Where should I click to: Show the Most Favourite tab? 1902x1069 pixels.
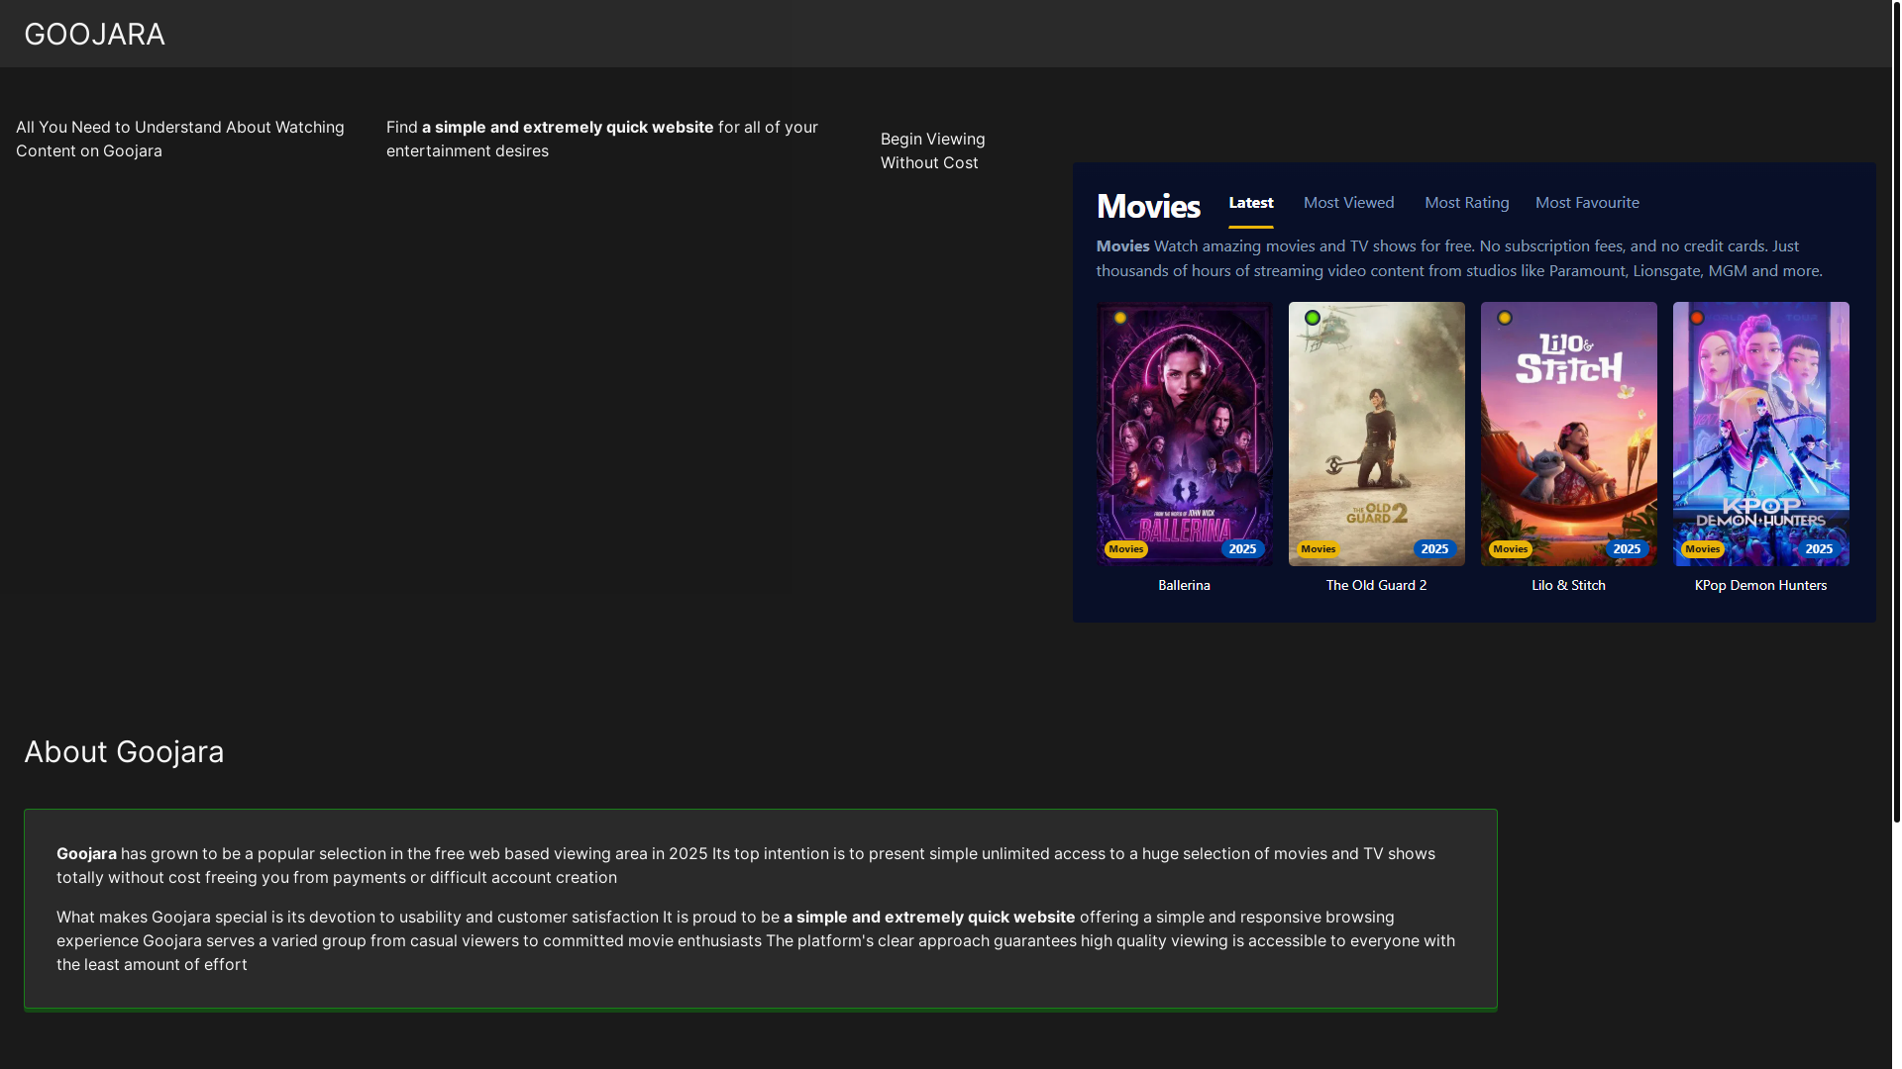(x=1587, y=203)
